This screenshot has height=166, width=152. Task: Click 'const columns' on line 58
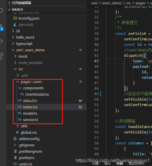pyautogui.click(x=130, y=143)
